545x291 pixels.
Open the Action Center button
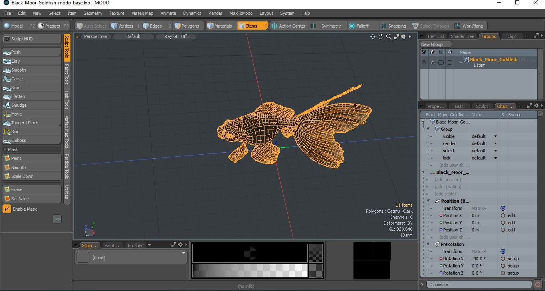(289, 26)
